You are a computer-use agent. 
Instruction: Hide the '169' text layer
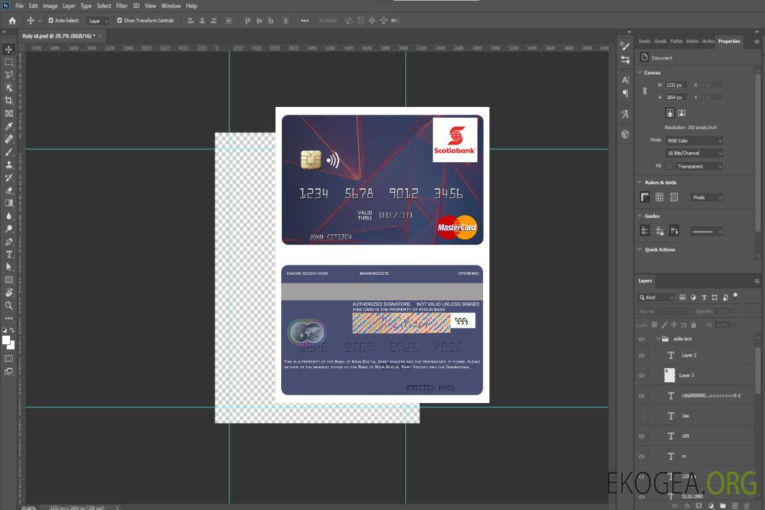[x=642, y=436]
